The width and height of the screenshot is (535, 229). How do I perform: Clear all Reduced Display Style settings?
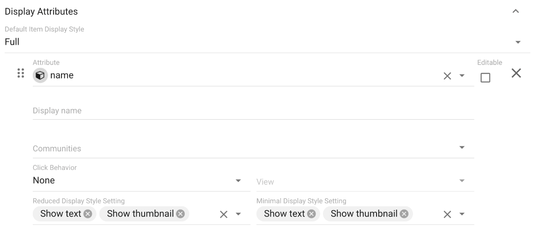point(224,214)
